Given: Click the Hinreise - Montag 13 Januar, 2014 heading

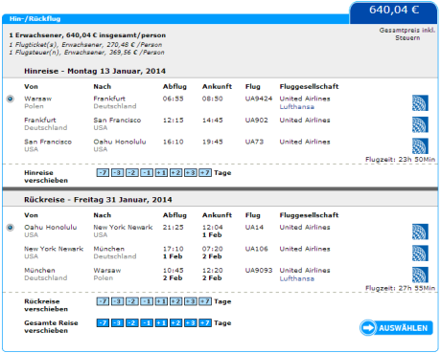Looking at the screenshot, I should click(x=95, y=71).
